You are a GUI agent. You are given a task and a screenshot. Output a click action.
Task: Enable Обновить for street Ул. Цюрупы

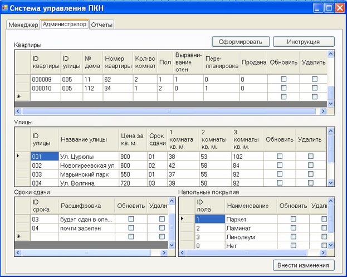(x=280, y=157)
